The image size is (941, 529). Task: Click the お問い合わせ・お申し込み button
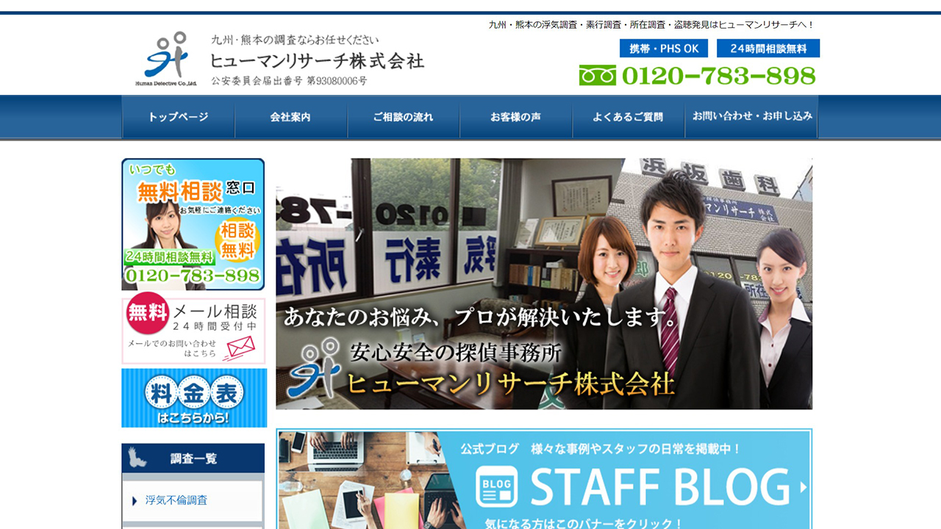click(x=753, y=117)
